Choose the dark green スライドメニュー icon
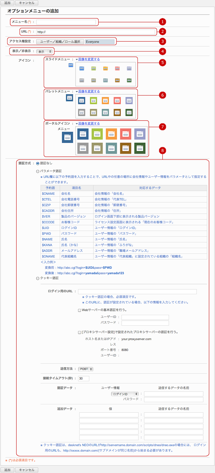Image resolution: width=215 pixels, height=473 pixels. point(129,80)
